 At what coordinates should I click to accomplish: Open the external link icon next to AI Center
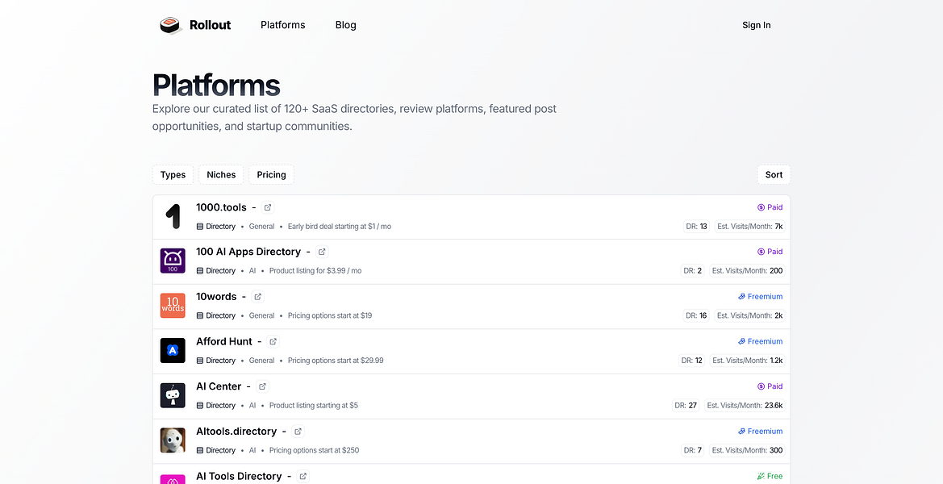coord(263,386)
